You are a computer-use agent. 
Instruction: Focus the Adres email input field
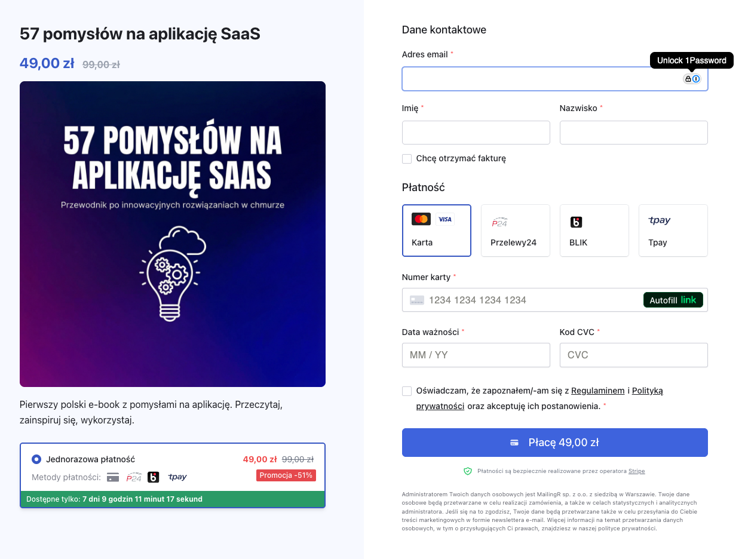538,79
